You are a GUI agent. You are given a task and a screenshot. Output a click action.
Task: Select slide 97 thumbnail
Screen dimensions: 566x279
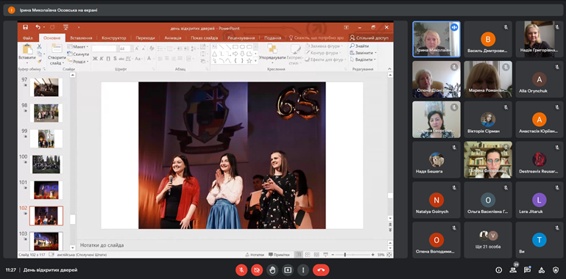[x=46, y=87]
